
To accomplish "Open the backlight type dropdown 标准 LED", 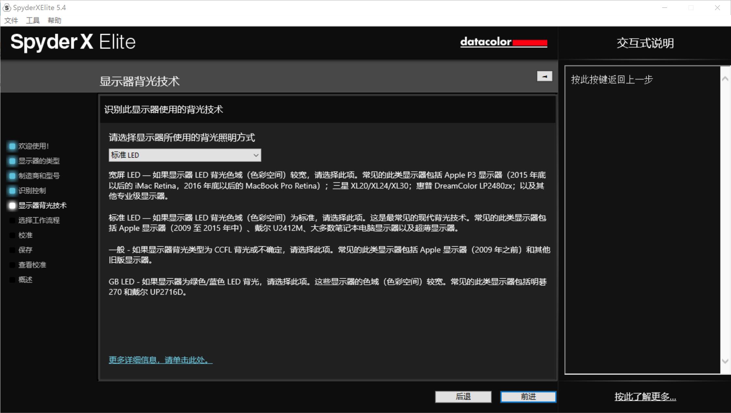I will point(185,155).
